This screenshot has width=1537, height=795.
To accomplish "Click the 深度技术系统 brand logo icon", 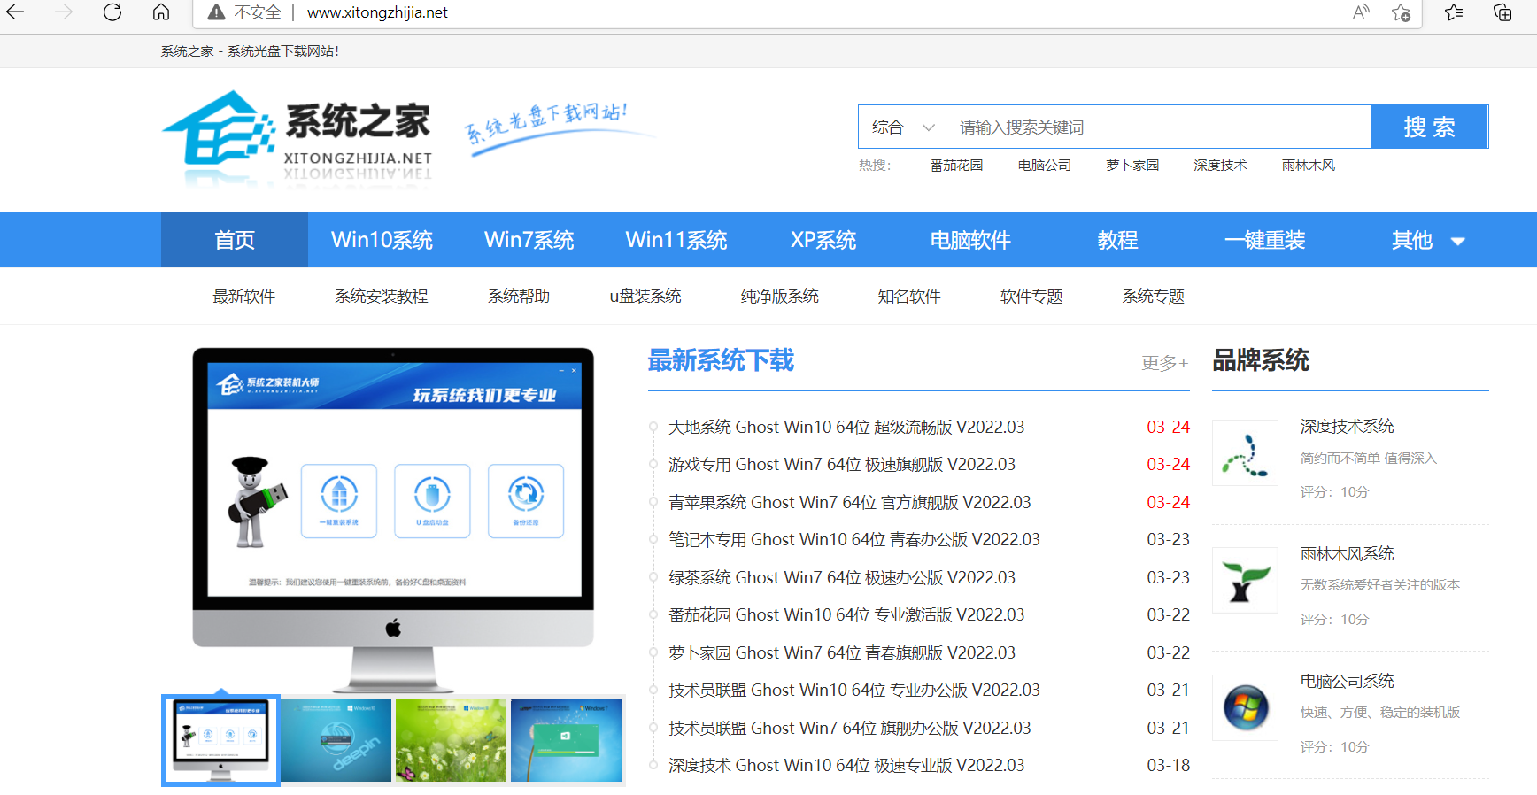I will pos(1245,453).
